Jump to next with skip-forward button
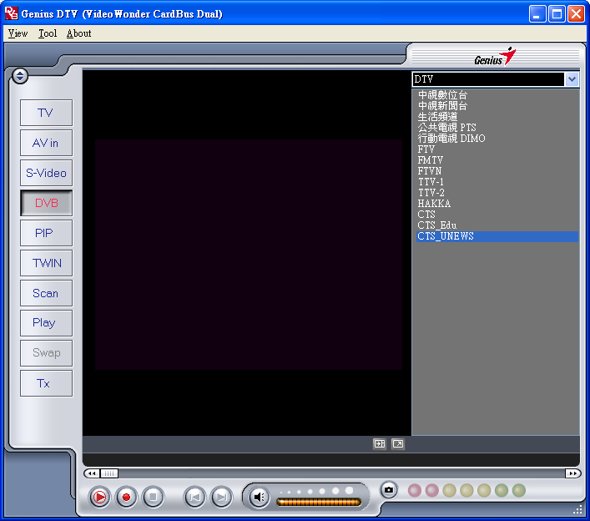 pos(222,498)
